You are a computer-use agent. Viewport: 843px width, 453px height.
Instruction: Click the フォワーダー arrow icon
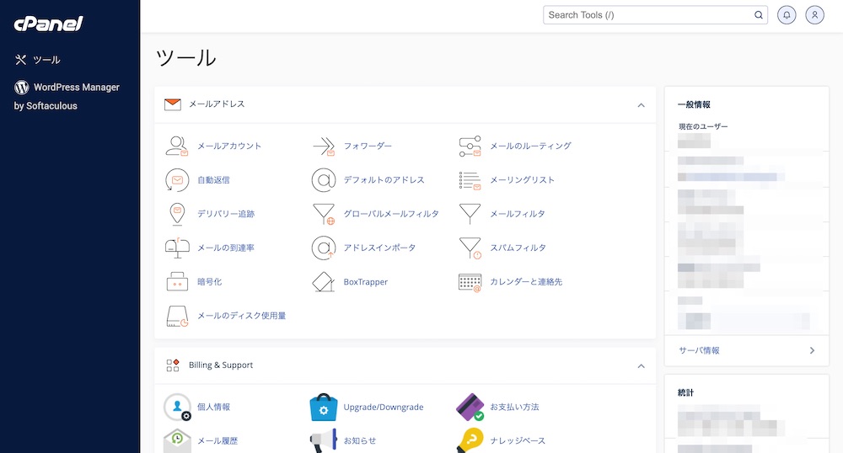pyautogui.click(x=324, y=146)
